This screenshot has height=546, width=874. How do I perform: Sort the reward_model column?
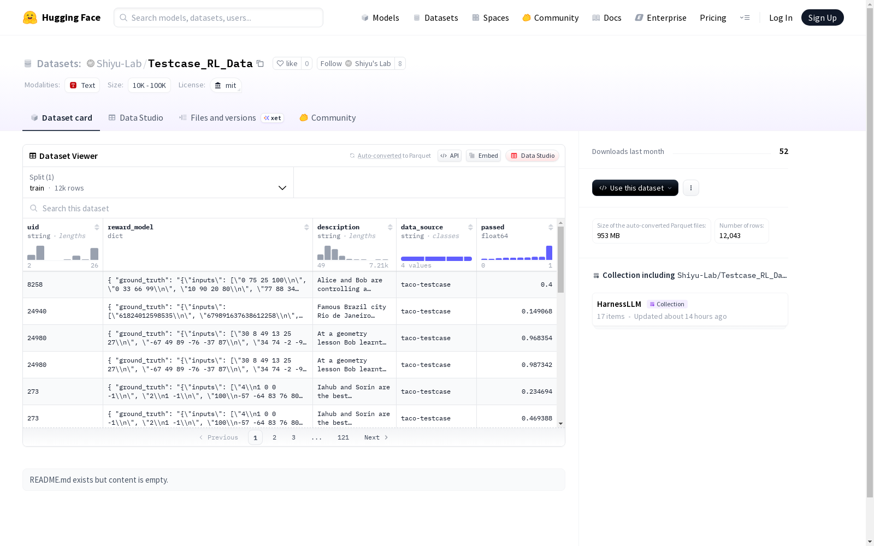point(306,227)
